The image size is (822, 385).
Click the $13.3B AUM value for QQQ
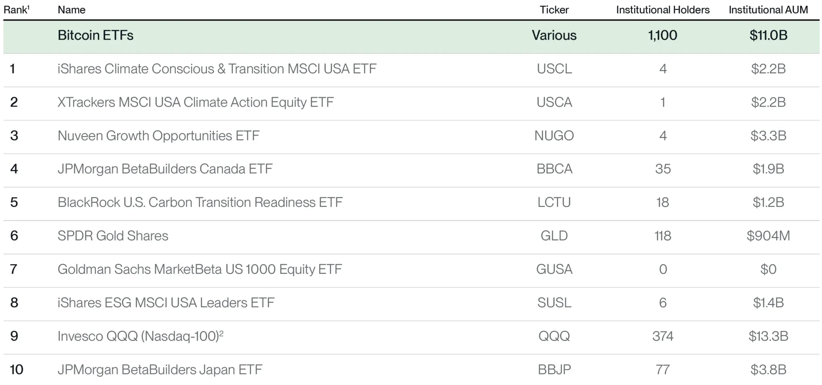pos(768,336)
